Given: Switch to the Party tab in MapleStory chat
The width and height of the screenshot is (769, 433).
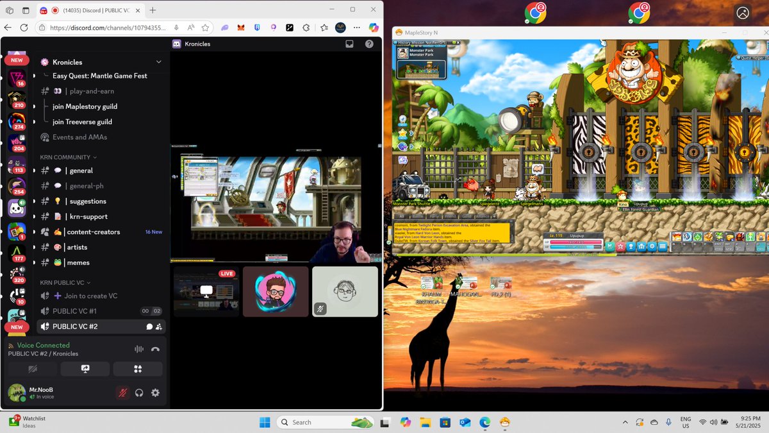Looking at the screenshot, I should click(x=434, y=216).
